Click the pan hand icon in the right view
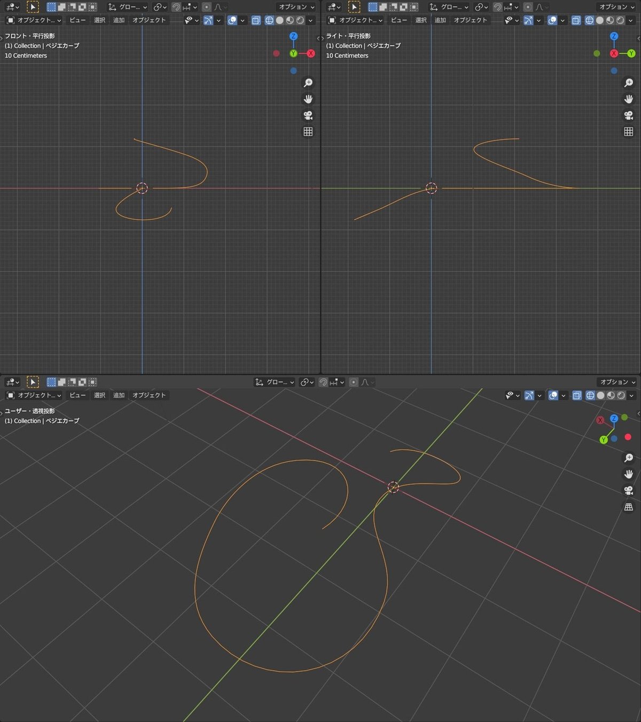 (x=629, y=99)
